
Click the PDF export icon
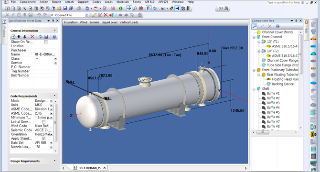coord(96,9)
